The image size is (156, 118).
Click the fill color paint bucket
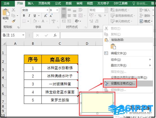click(x=35, y=21)
